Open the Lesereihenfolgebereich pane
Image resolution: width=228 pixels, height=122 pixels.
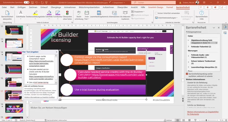click(99, 14)
